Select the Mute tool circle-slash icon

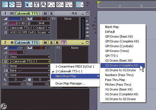coord(59,5)
